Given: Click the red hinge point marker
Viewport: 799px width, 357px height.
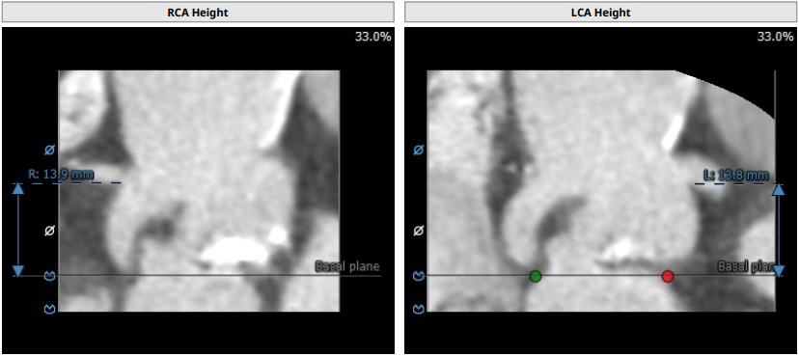Looking at the screenshot, I should pos(668,276).
